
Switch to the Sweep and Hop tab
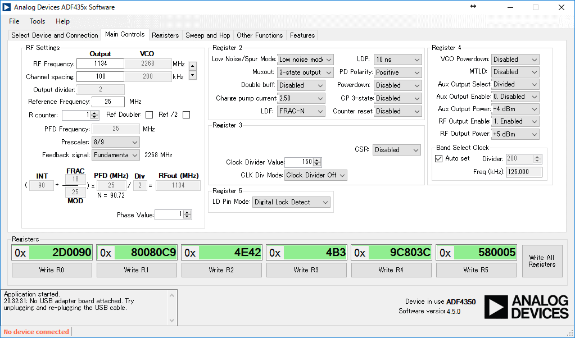(x=208, y=35)
